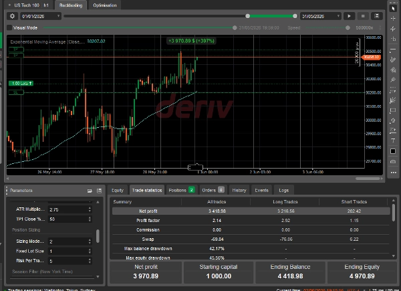Screen dimensions: 401x291
Task: Edit the ATR Multiplier value field
Action: (68, 209)
